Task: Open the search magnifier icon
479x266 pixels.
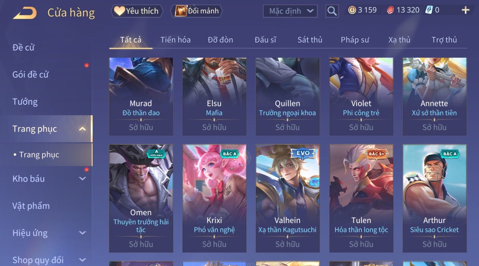Action: coord(332,11)
